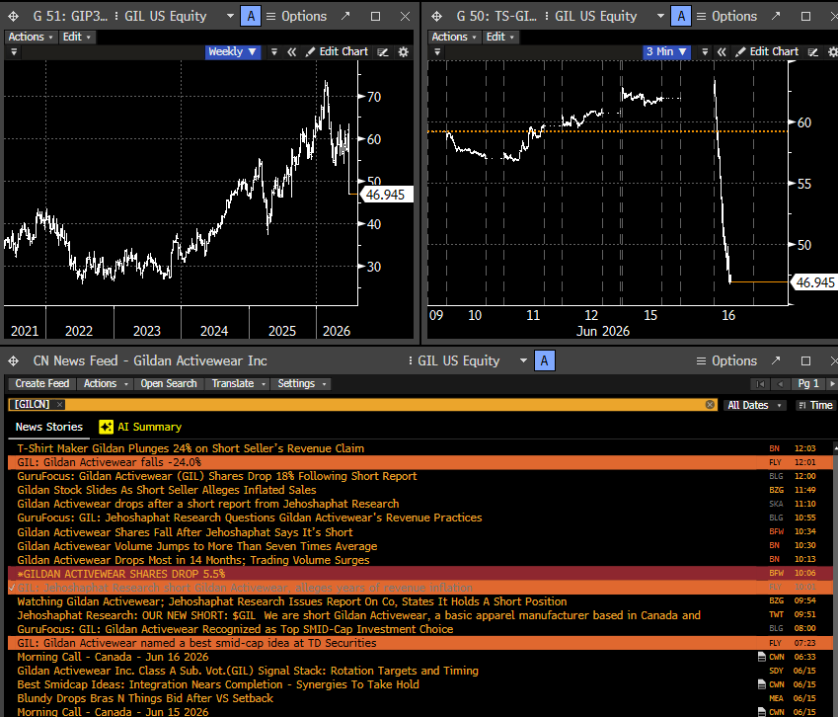Click collapse arrow icon left of 3 Min chart toolbar
Viewport: 838px width, 717px height.
[437, 52]
